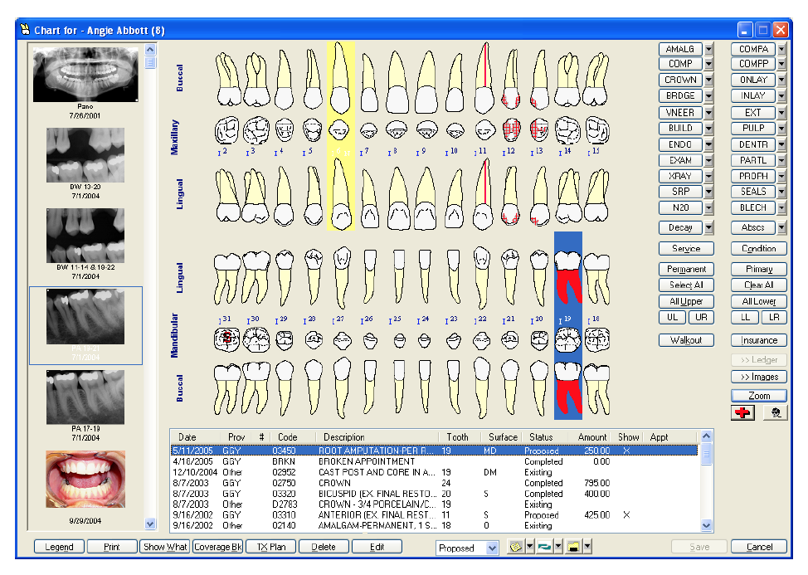Click the detective figure icon beside red cross

point(775,413)
